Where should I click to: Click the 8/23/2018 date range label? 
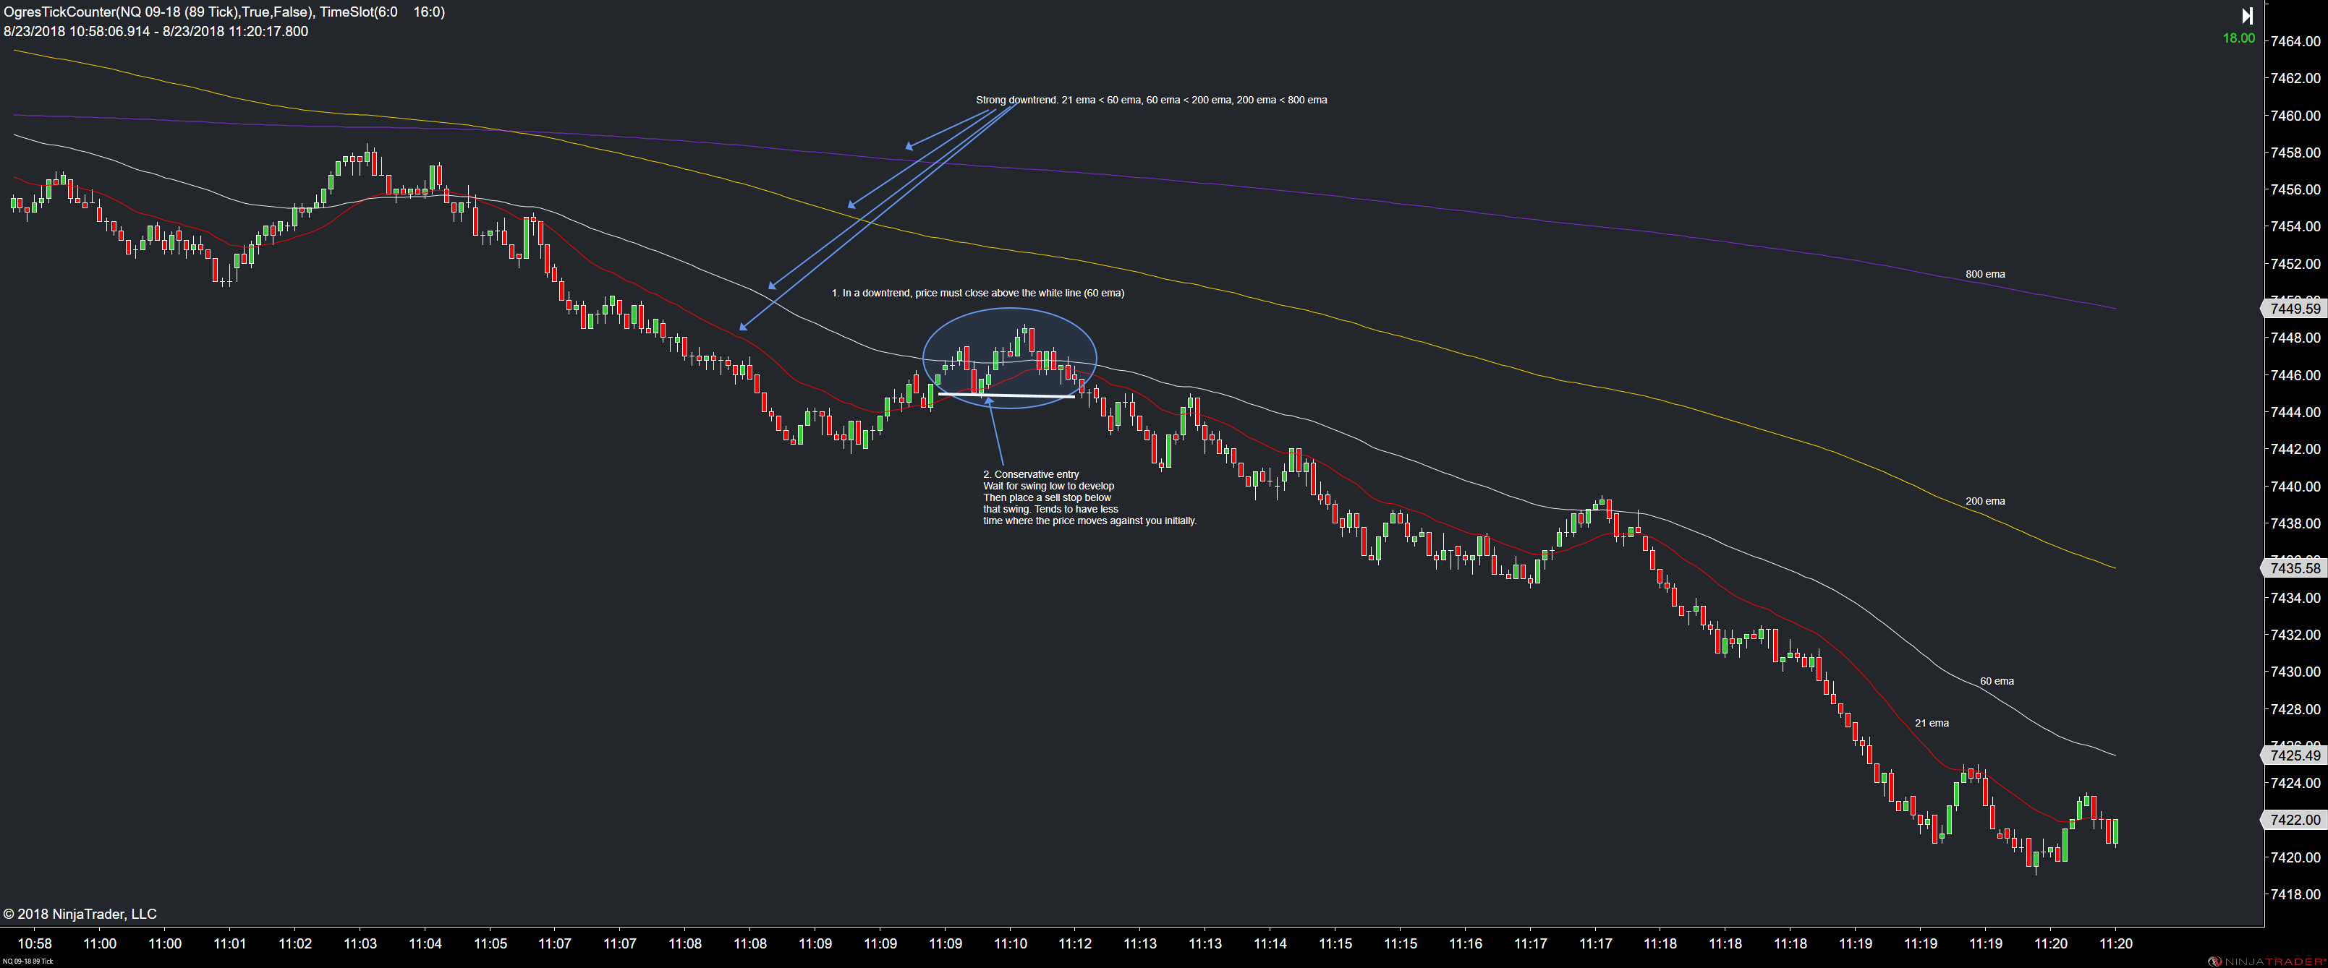pyautogui.click(x=156, y=32)
